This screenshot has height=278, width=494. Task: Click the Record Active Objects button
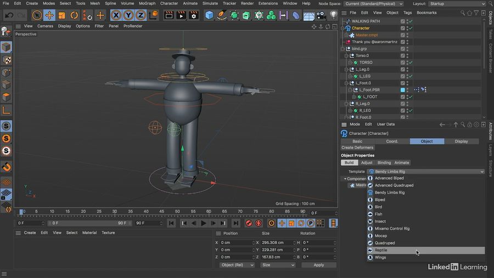pyautogui.click(x=249, y=223)
